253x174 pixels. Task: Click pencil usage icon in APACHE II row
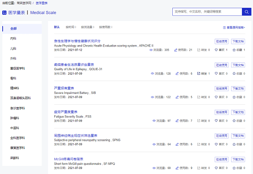[x=176, y=50]
